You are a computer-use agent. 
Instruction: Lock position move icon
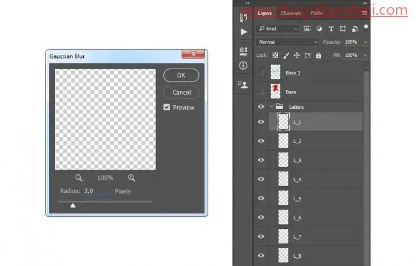coord(297,56)
